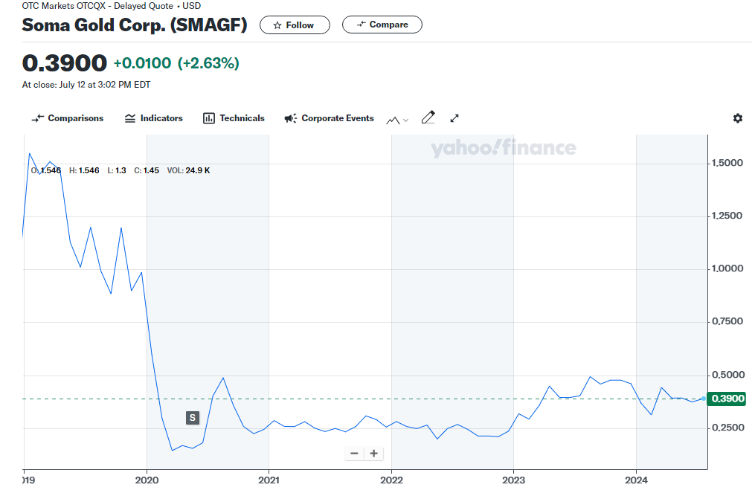This screenshot has width=755, height=493.
Task: Select the pencil draw tool
Action: (428, 118)
